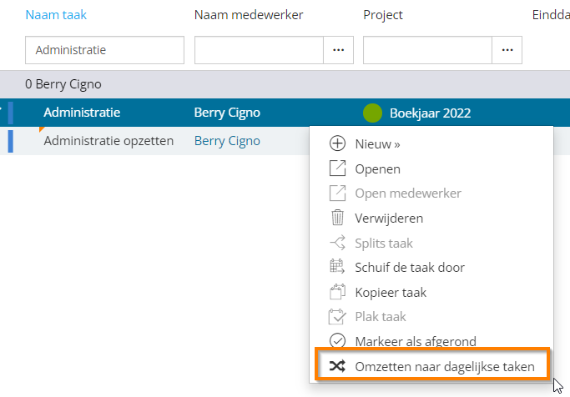This screenshot has height=397, width=570.
Task: Focus the Naam taak filter field containing Administratie
Action: pyautogui.click(x=104, y=50)
